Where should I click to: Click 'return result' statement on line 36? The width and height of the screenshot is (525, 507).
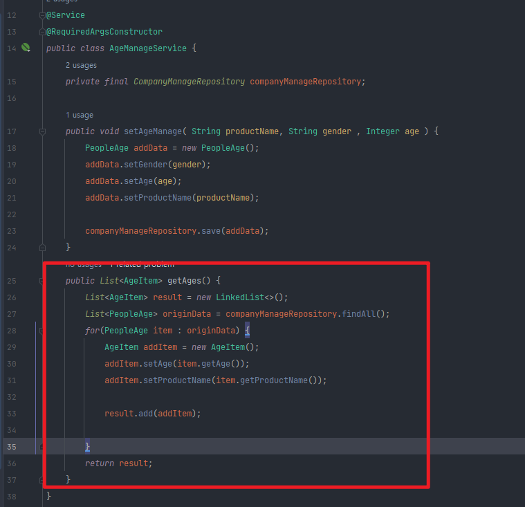click(118, 463)
